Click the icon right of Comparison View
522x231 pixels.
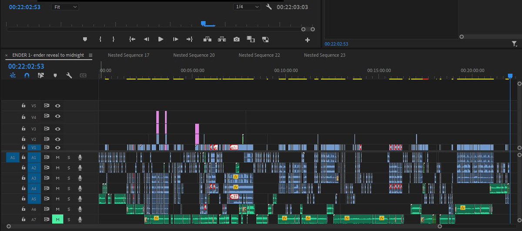tap(265, 39)
